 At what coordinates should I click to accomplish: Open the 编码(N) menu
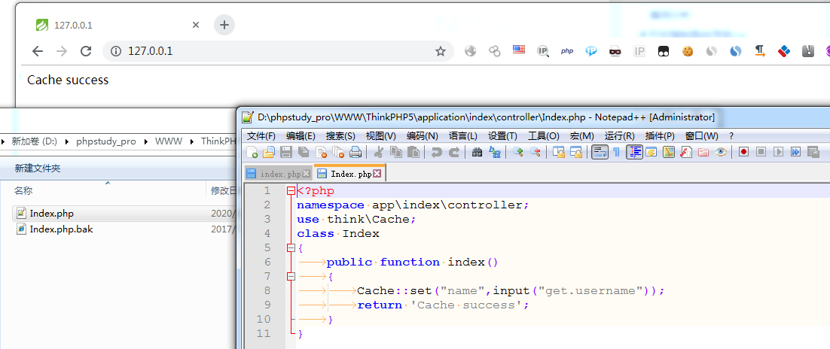[x=423, y=136]
